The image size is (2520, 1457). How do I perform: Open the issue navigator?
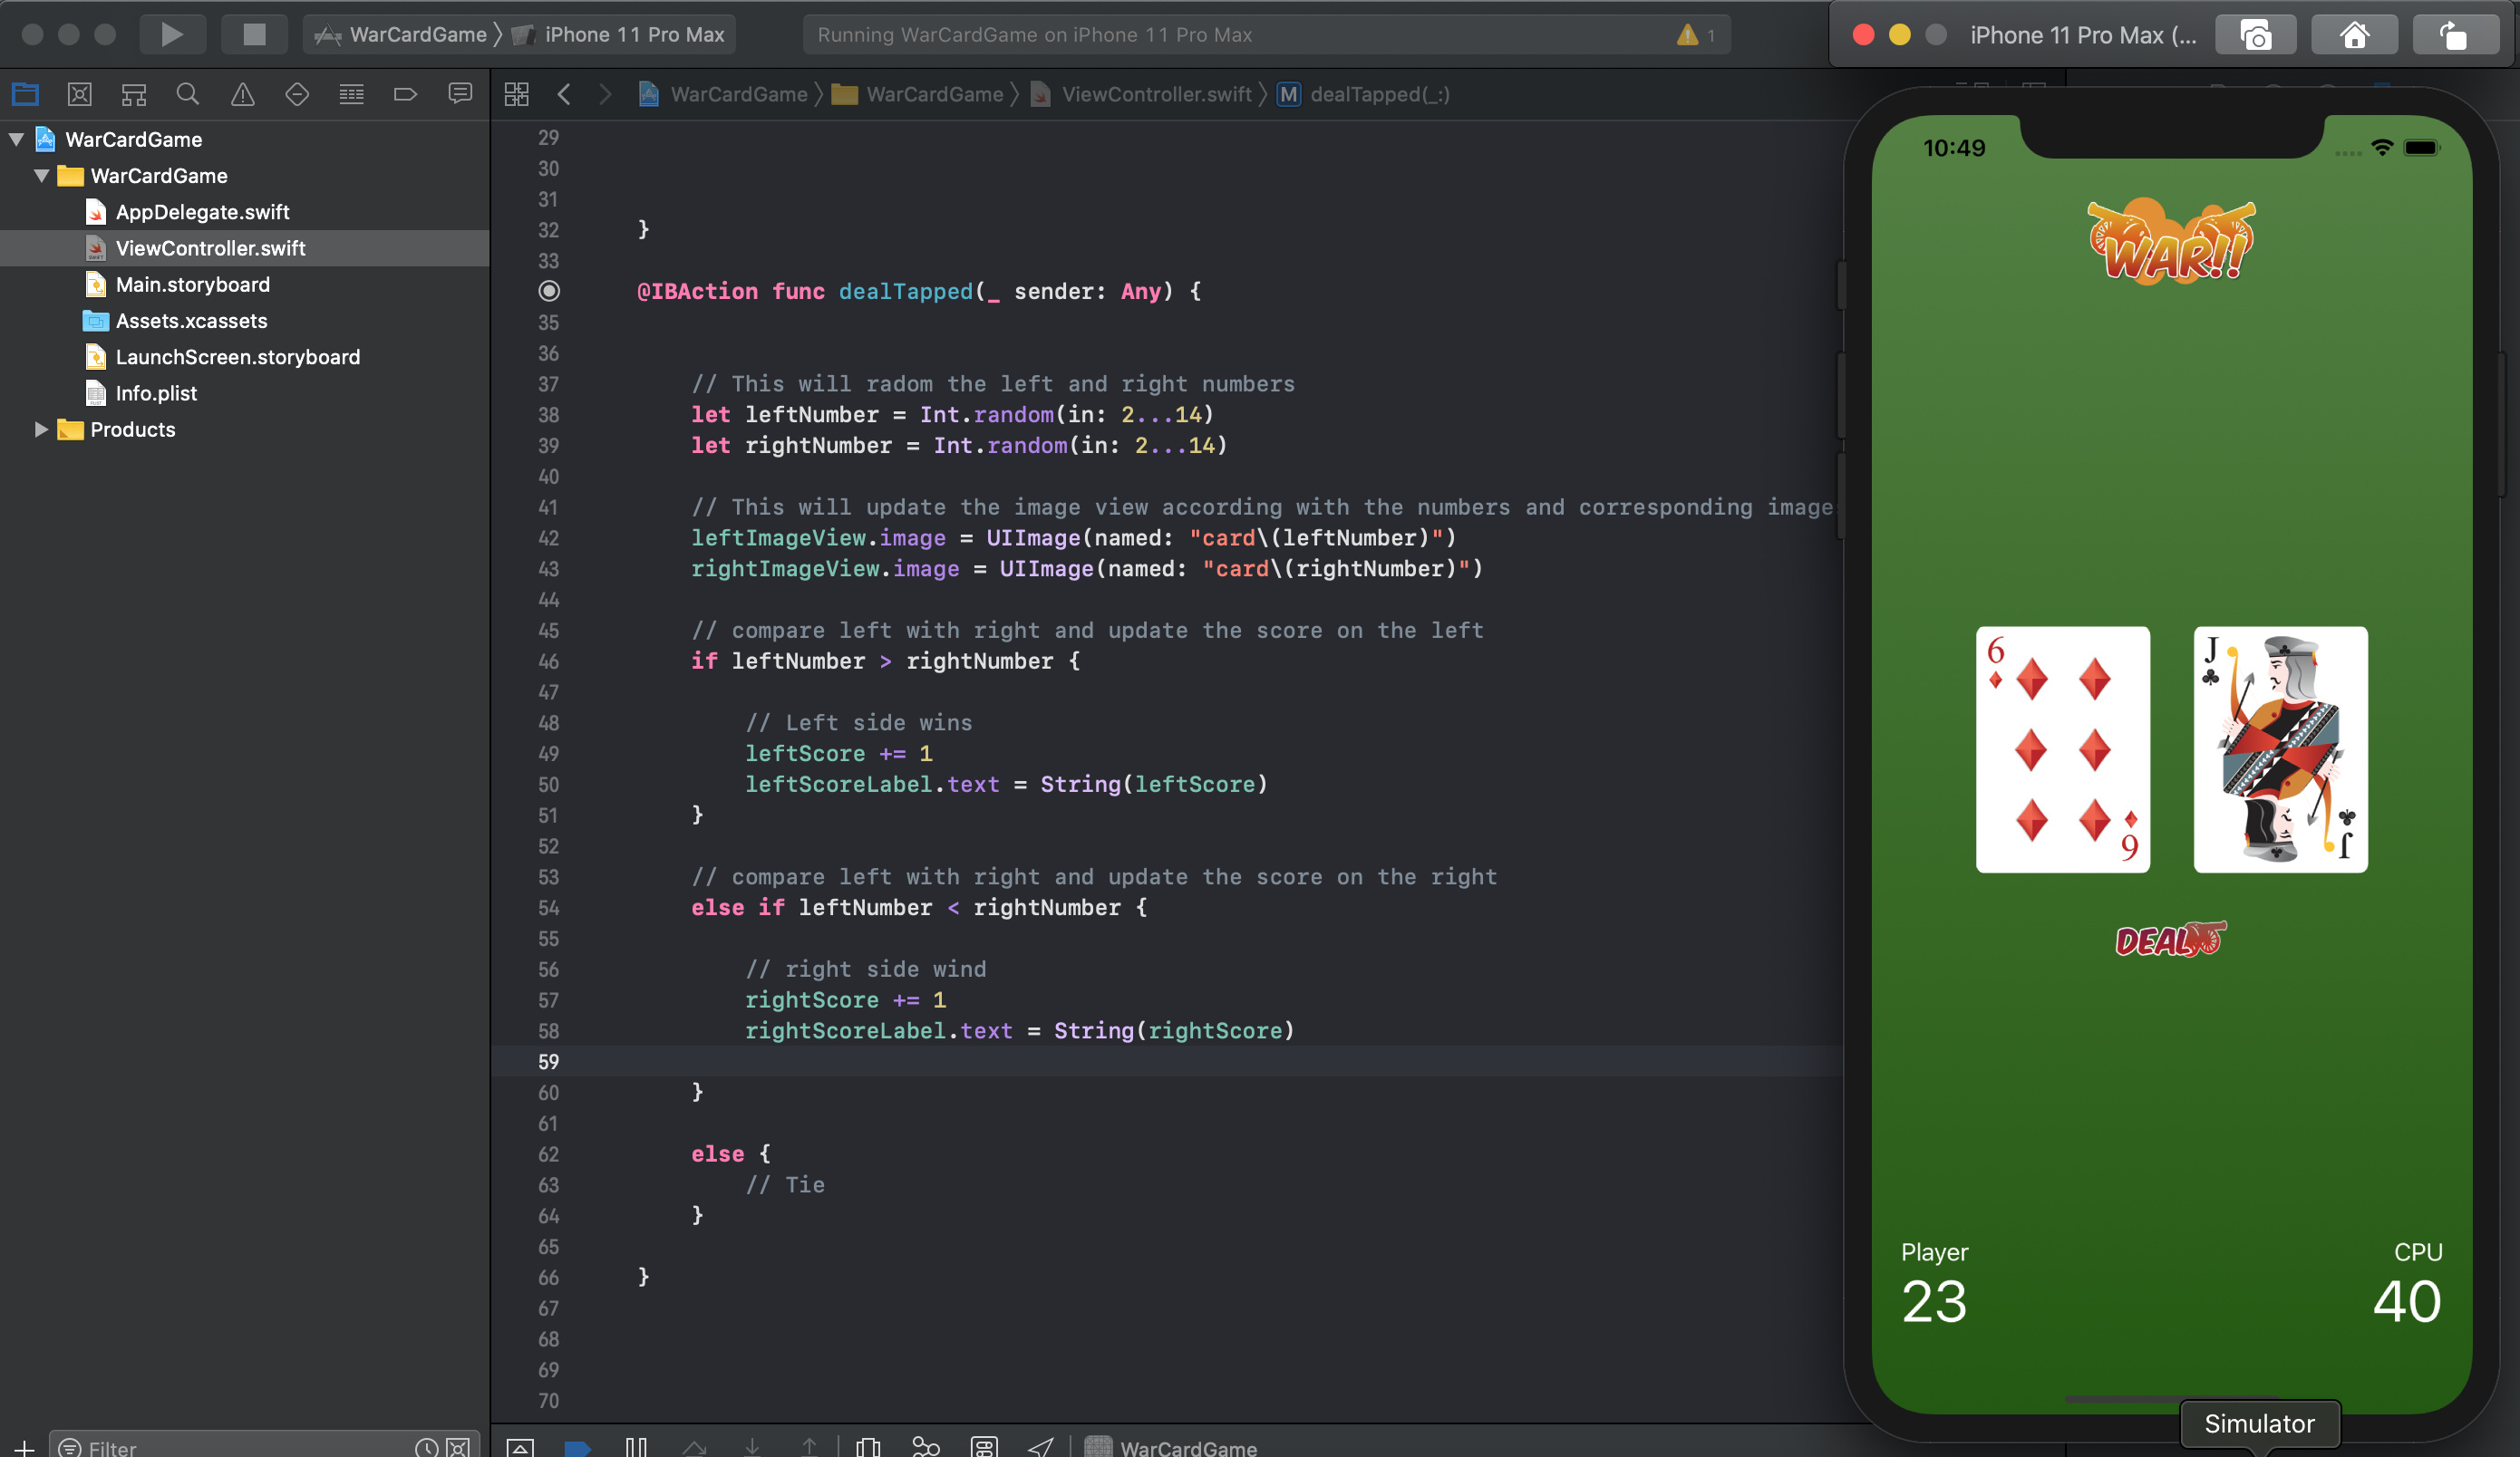(242, 95)
